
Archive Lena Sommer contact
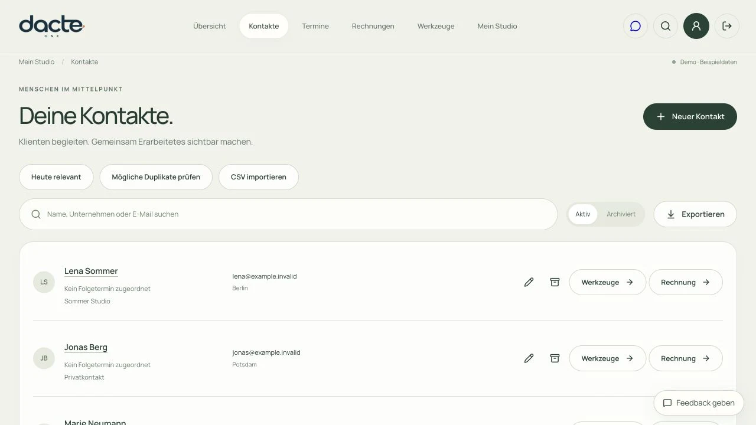click(555, 282)
